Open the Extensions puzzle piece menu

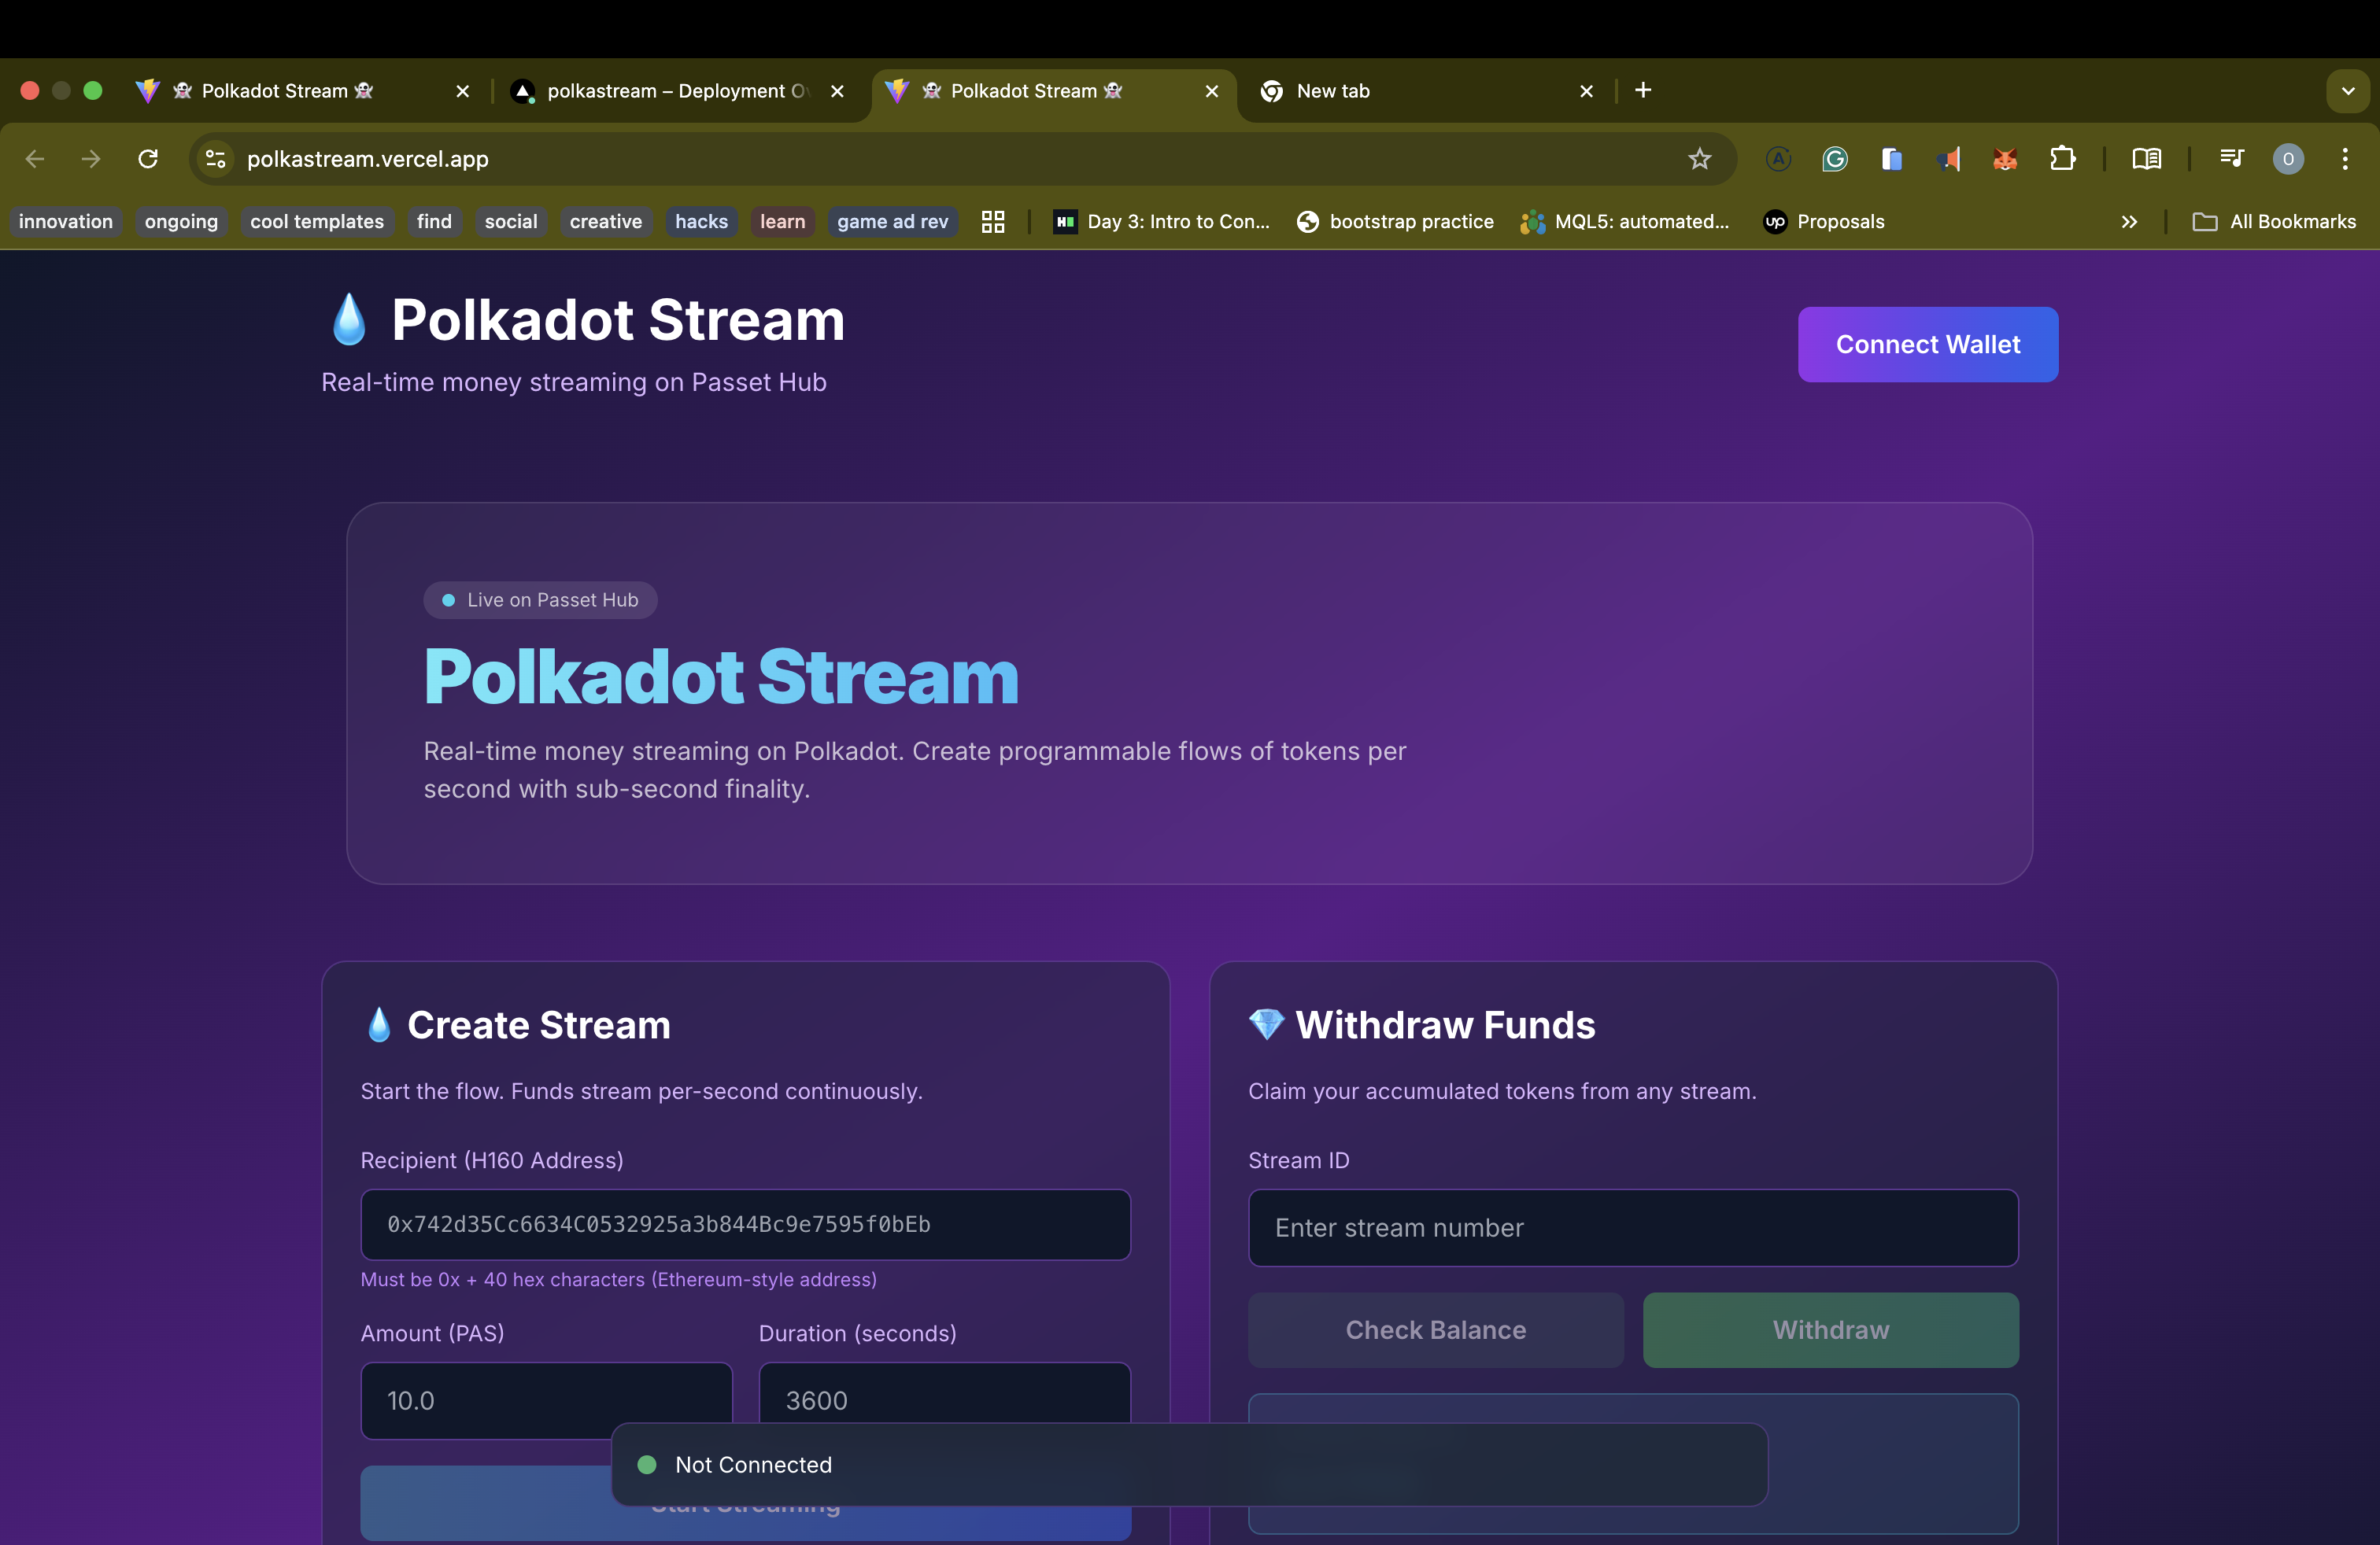click(2062, 159)
